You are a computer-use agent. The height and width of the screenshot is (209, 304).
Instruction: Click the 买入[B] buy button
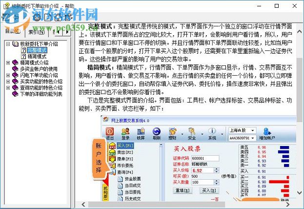209,191
